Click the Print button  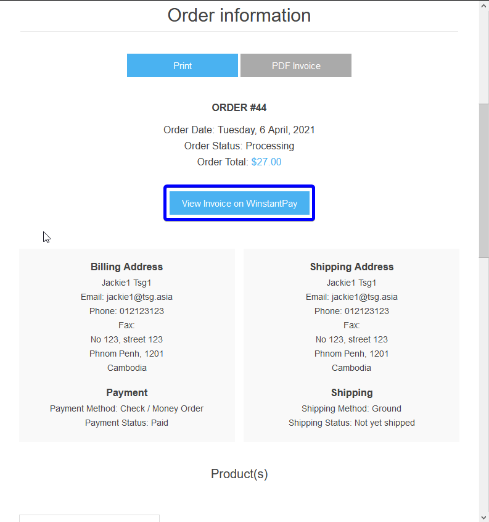click(183, 65)
